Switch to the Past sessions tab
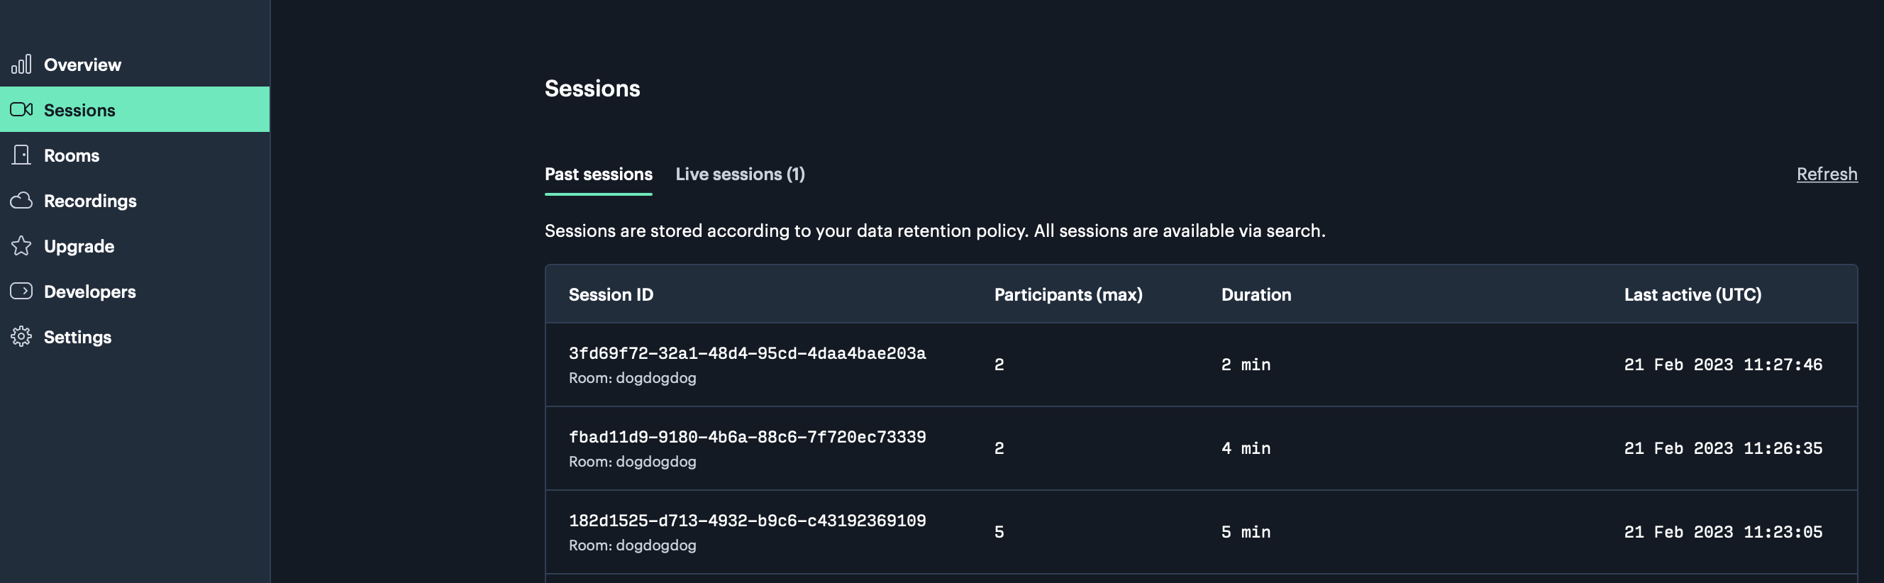This screenshot has height=583, width=1884. tap(598, 174)
